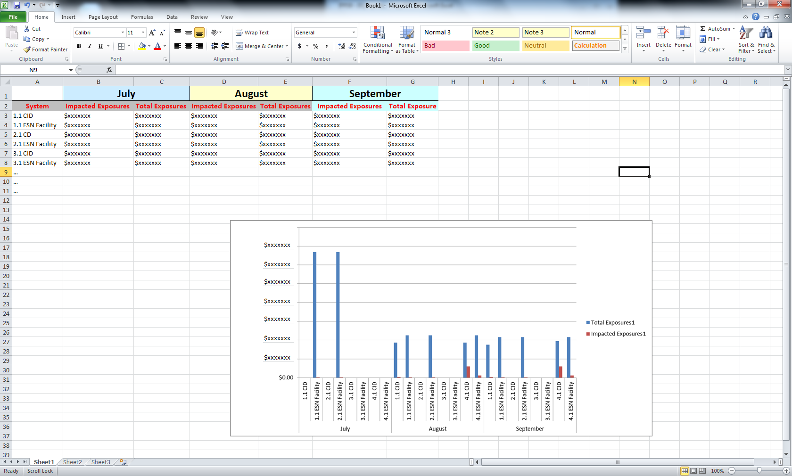Viewport: 792px width, 476px height.
Task: Apply the Note 2 cell style
Action: 495,33
